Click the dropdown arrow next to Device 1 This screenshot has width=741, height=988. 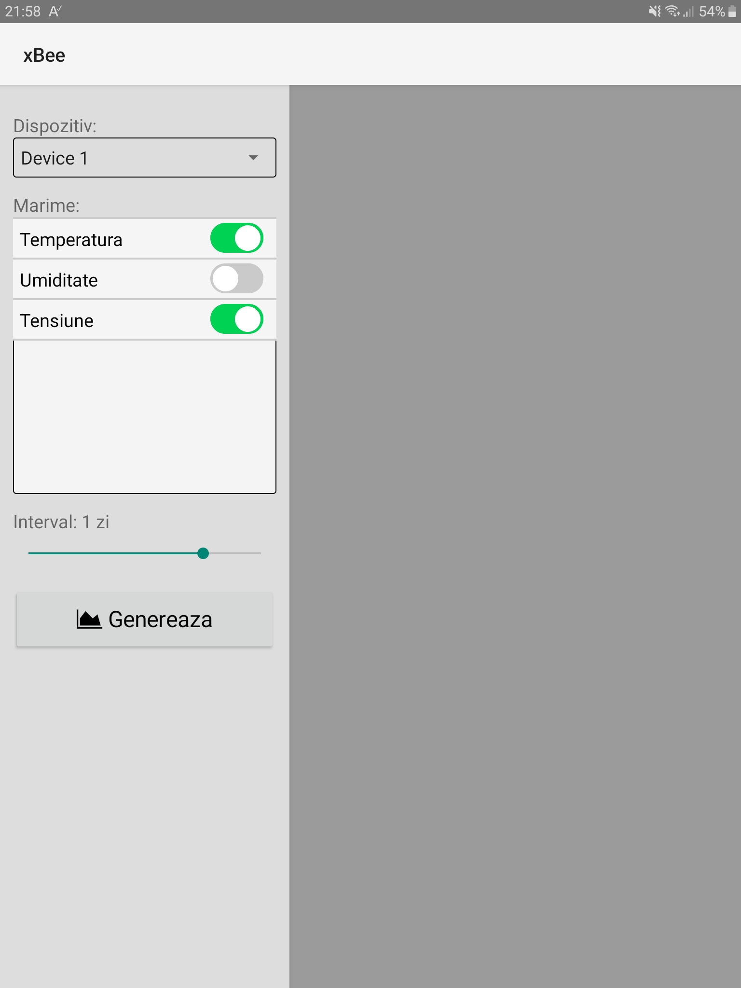pyautogui.click(x=253, y=158)
